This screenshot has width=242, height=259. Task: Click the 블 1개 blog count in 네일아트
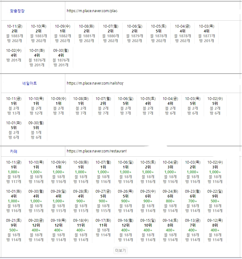pos(36,133)
